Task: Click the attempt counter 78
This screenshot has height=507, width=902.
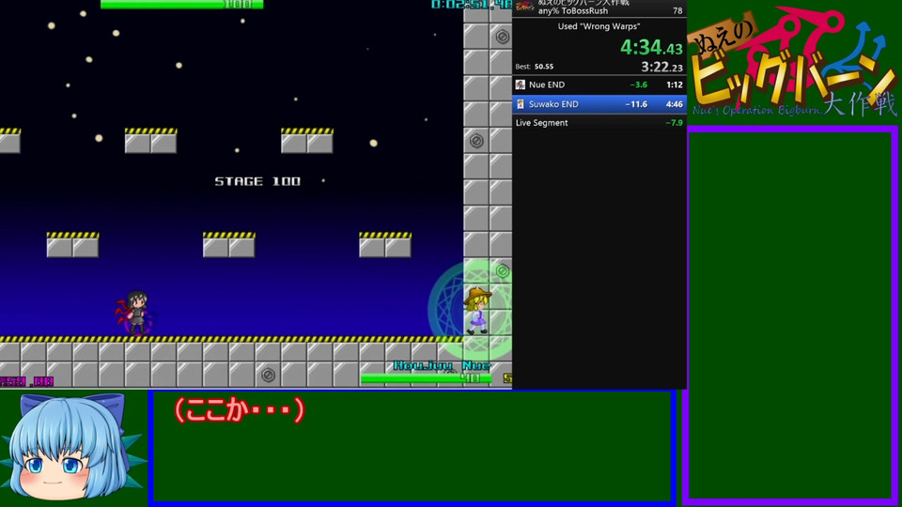Action: coord(677,11)
